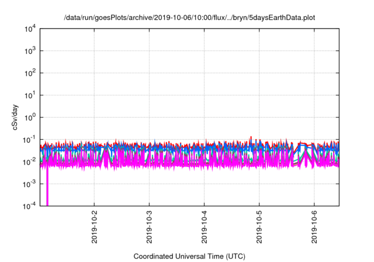Click the cSv/day y-axis label
Image resolution: width=374 pixels, height=262 pixels.
tap(15, 117)
